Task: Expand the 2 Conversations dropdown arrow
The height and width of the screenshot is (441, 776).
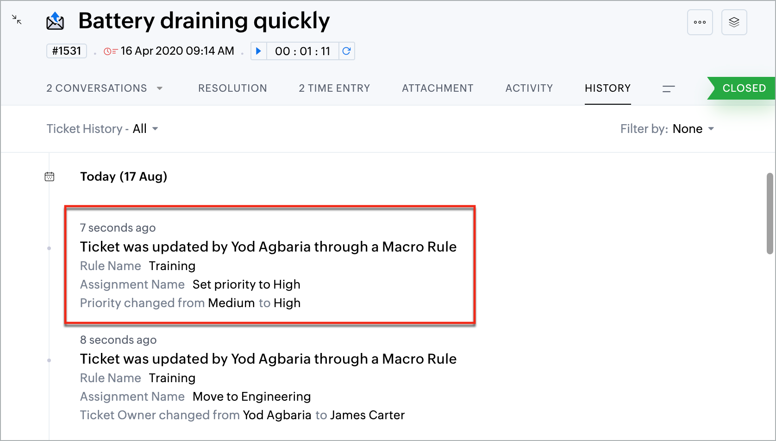Action: click(160, 88)
